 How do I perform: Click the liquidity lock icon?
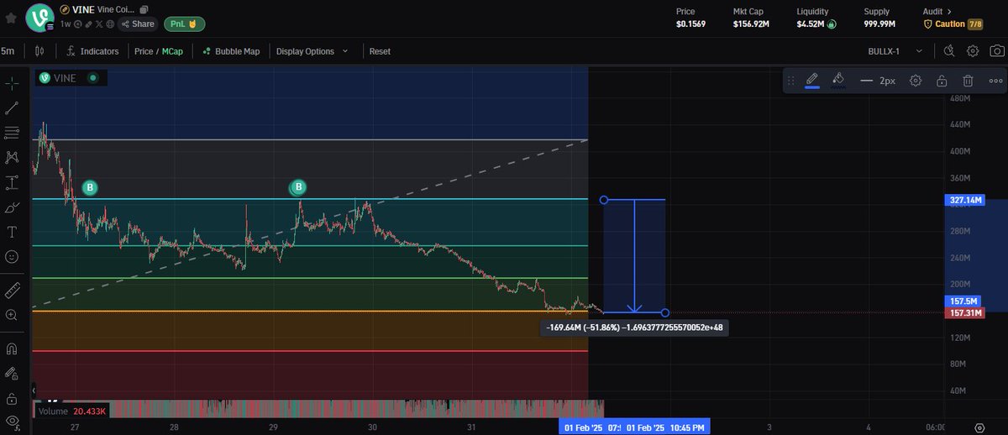tap(832, 24)
